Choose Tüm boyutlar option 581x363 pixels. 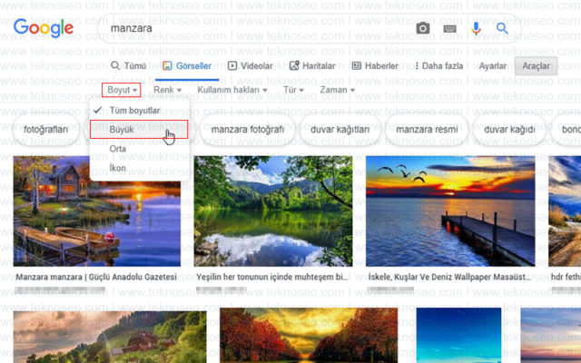[x=139, y=111]
